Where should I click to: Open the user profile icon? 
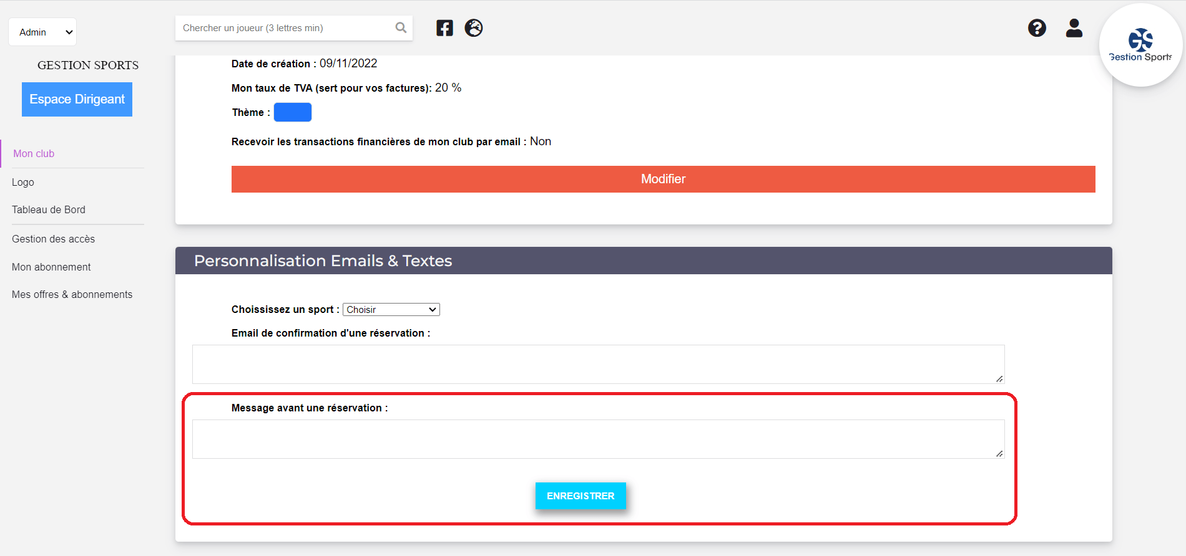[1074, 28]
